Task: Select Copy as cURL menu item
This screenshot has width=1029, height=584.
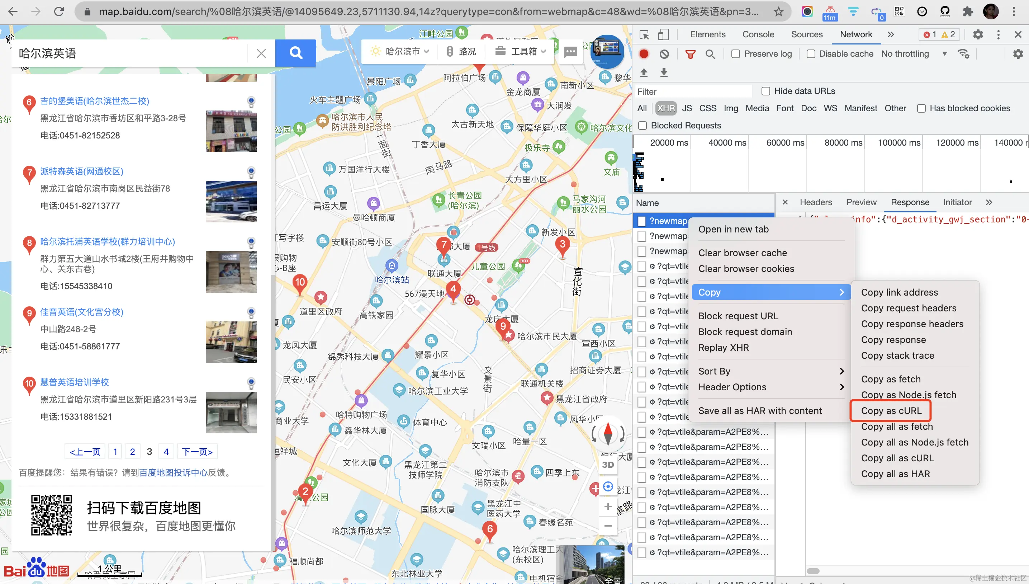Action: 891,410
